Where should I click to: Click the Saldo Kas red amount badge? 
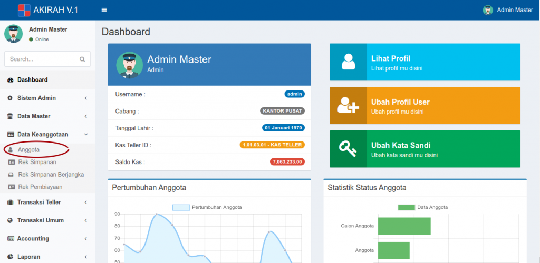(x=287, y=162)
